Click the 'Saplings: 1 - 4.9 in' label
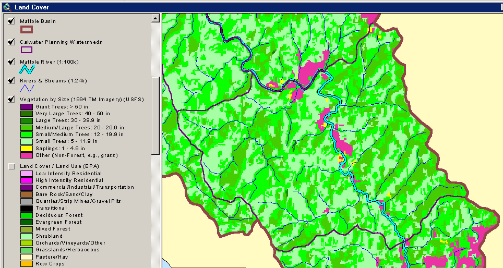This screenshot has height=268, width=503. tap(60, 149)
